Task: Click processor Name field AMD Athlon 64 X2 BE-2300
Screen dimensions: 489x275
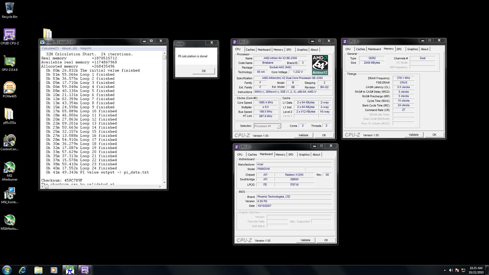Action: (280, 58)
